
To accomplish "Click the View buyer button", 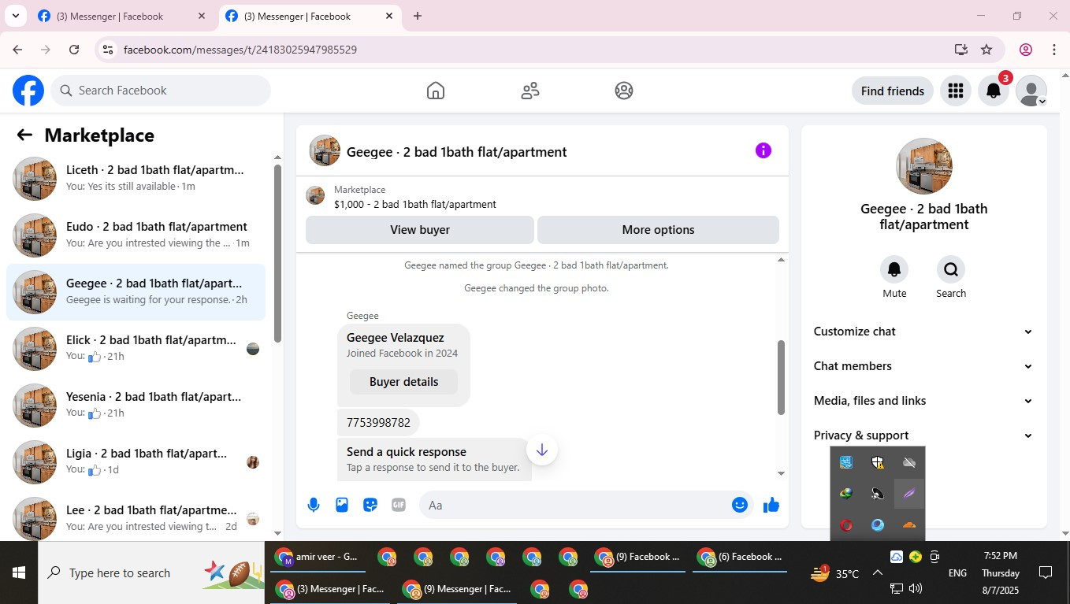I will coord(420,230).
